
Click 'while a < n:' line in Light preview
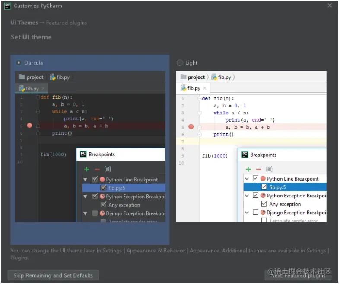pos(231,113)
